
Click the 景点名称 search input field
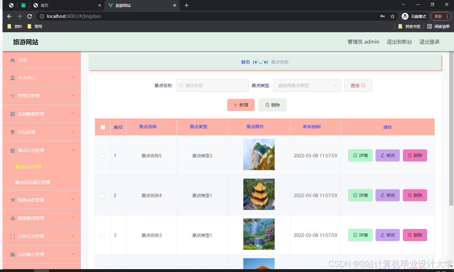click(x=212, y=86)
